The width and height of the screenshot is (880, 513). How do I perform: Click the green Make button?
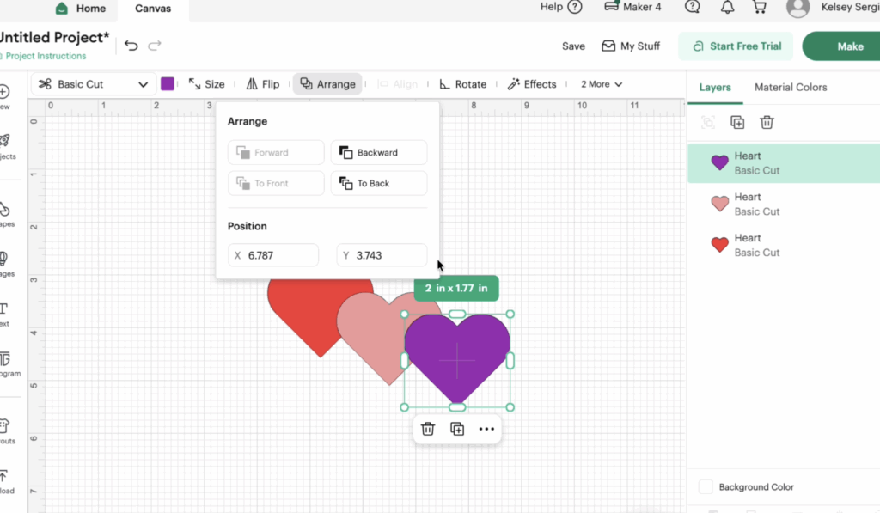[842, 46]
